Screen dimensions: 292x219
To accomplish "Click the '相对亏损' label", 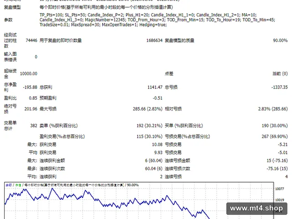I will click(173, 109).
